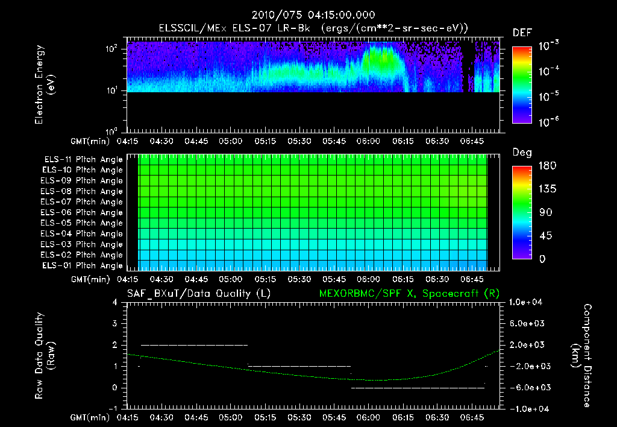Click the 'Deg' color bar label
617x427 pixels.
pyautogui.click(x=522, y=153)
